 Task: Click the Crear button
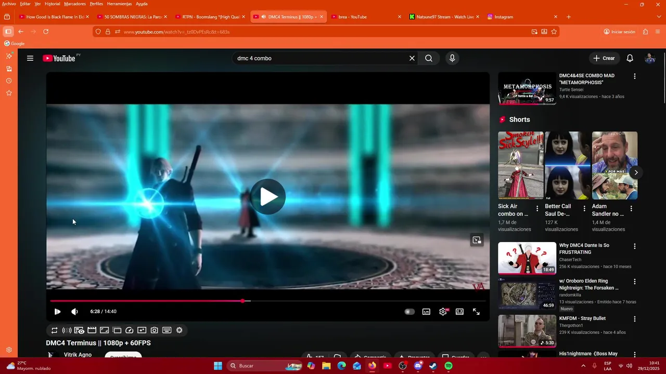604,58
